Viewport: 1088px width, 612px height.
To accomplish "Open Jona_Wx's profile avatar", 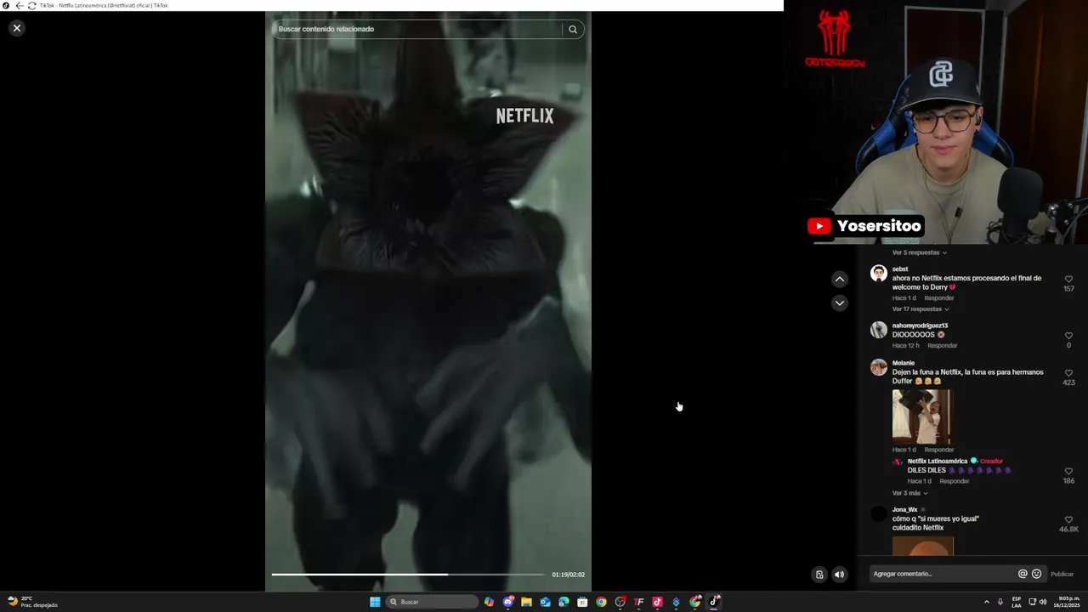I will point(879,513).
